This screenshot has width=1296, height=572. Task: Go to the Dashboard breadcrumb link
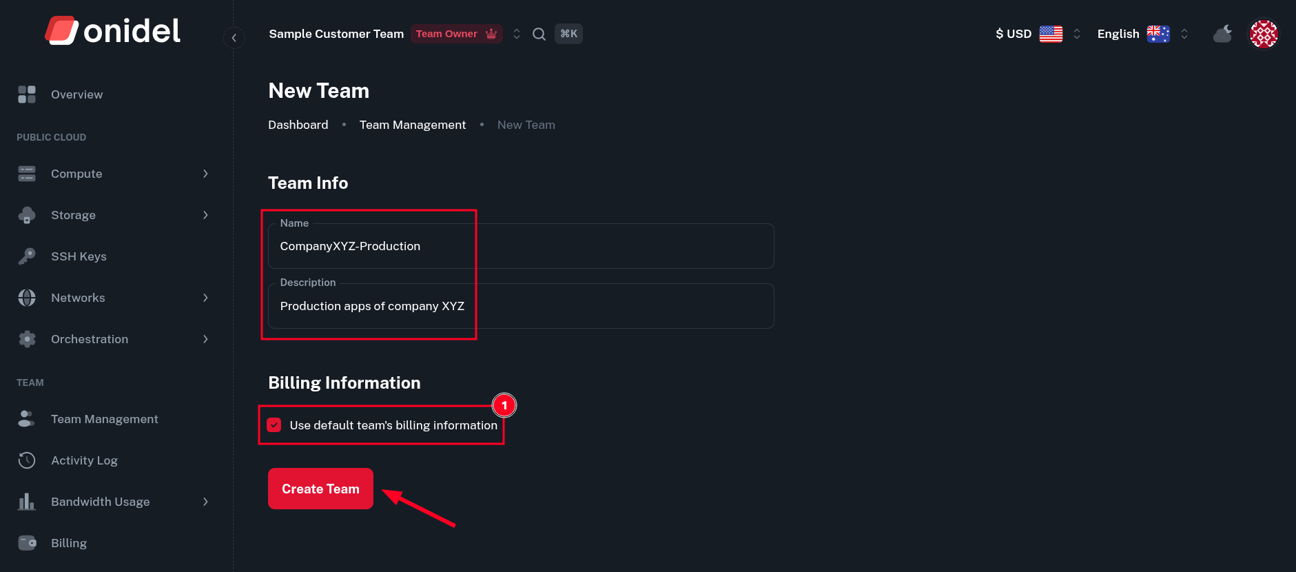tap(298, 125)
